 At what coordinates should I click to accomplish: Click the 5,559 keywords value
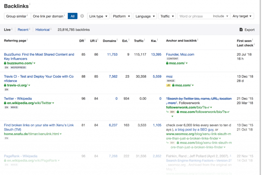tap(157, 77)
